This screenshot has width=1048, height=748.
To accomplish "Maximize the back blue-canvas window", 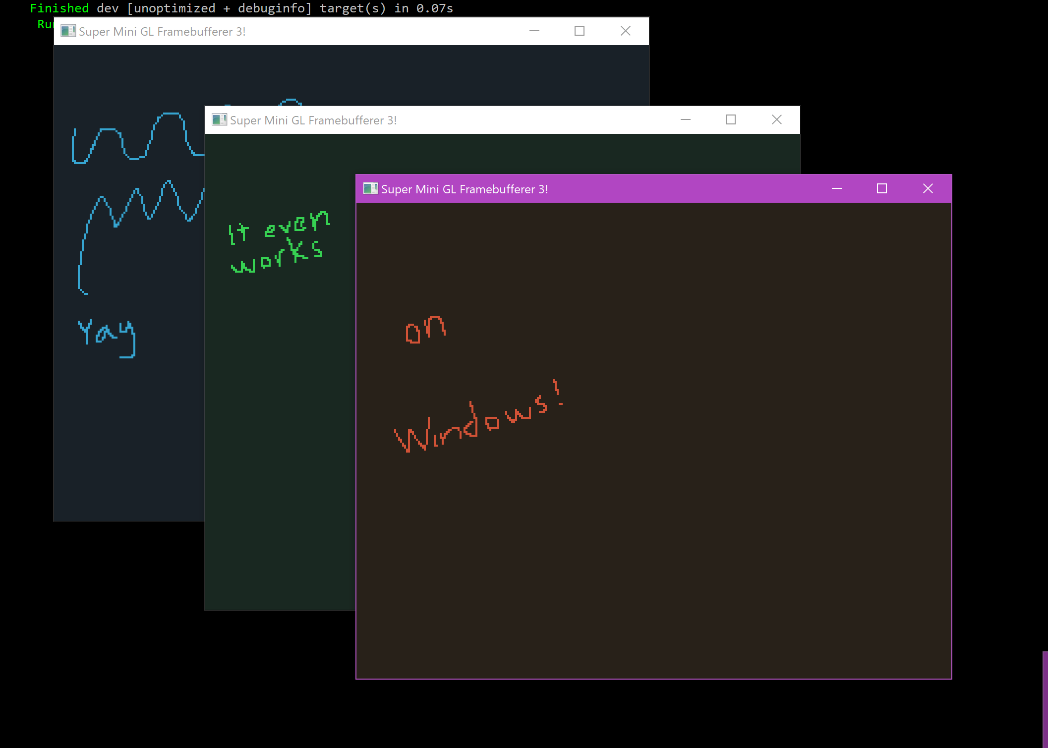I will [580, 31].
